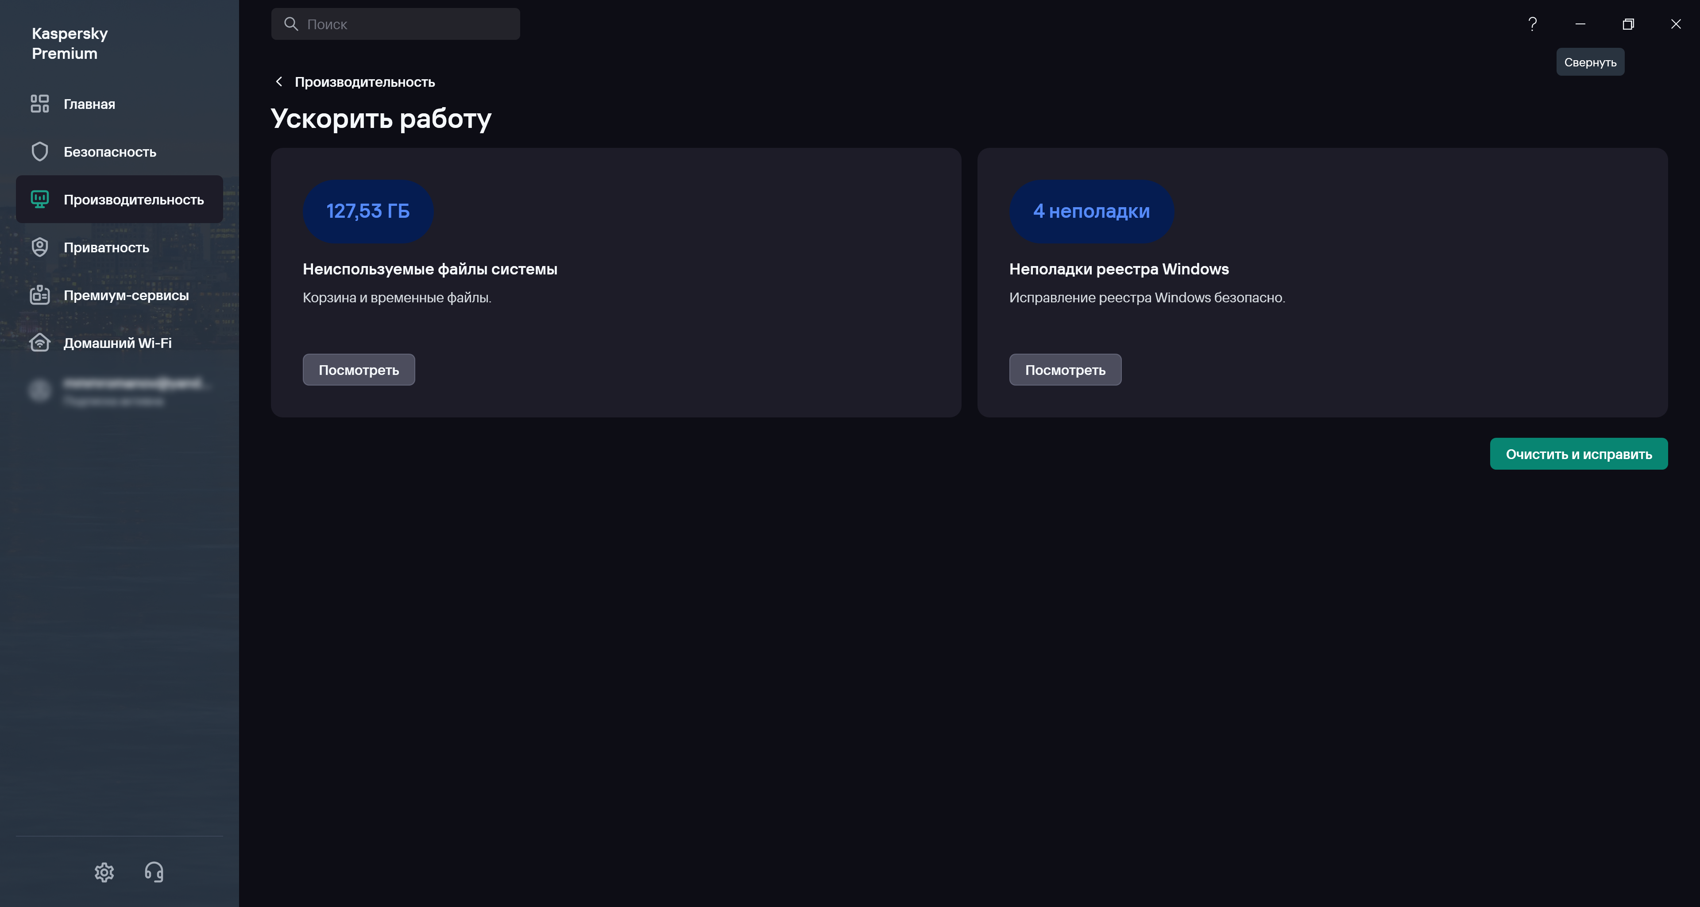The image size is (1700, 907).
Task: Go back using the chevron arrow
Action: tap(279, 82)
